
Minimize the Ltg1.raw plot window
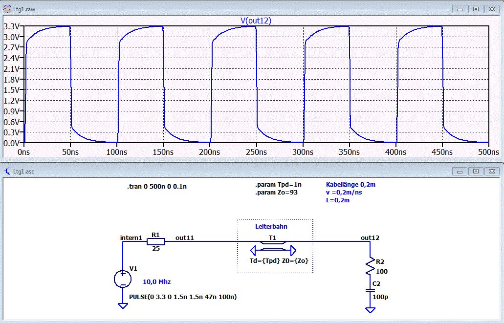click(x=460, y=9)
